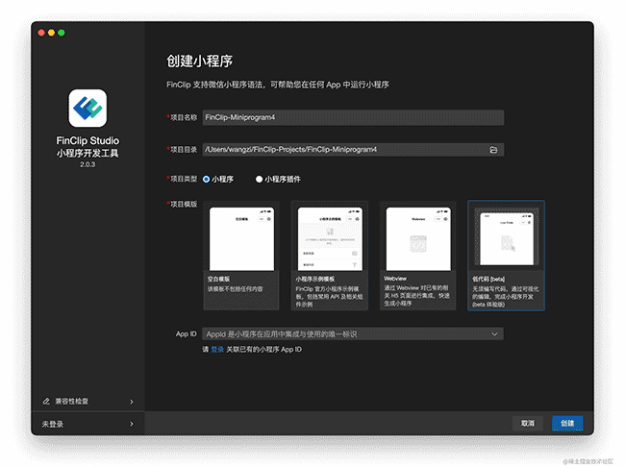Maximize window with green button
Viewport: 625px width, 467px height.
tap(62, 33)
